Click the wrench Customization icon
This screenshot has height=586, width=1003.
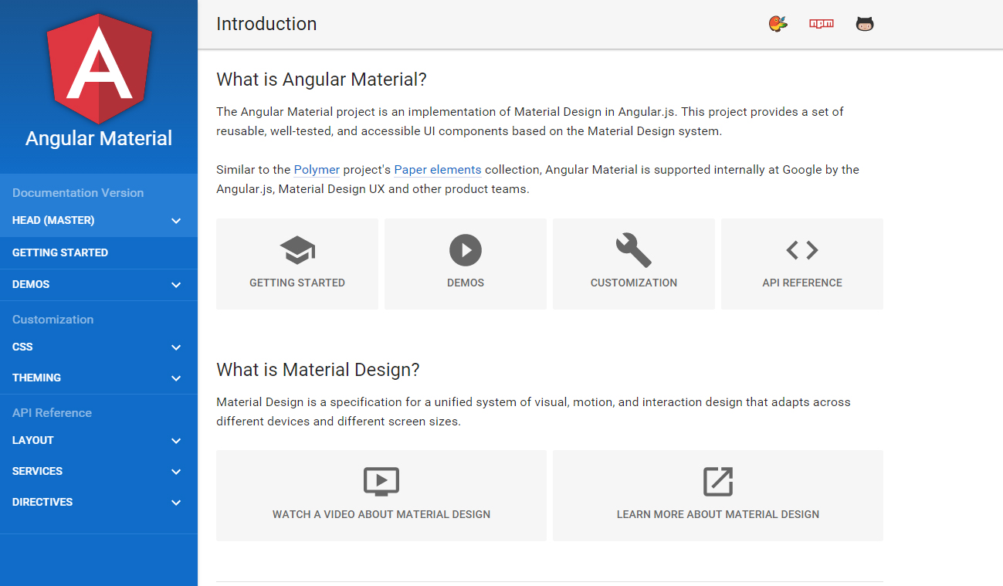[x=634, y=250]
